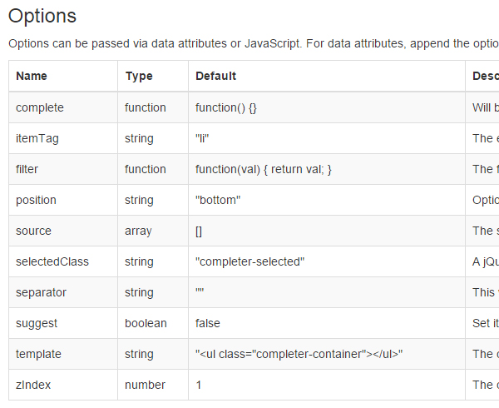
Task: Click the function(val) return val default
Action: 264,169
